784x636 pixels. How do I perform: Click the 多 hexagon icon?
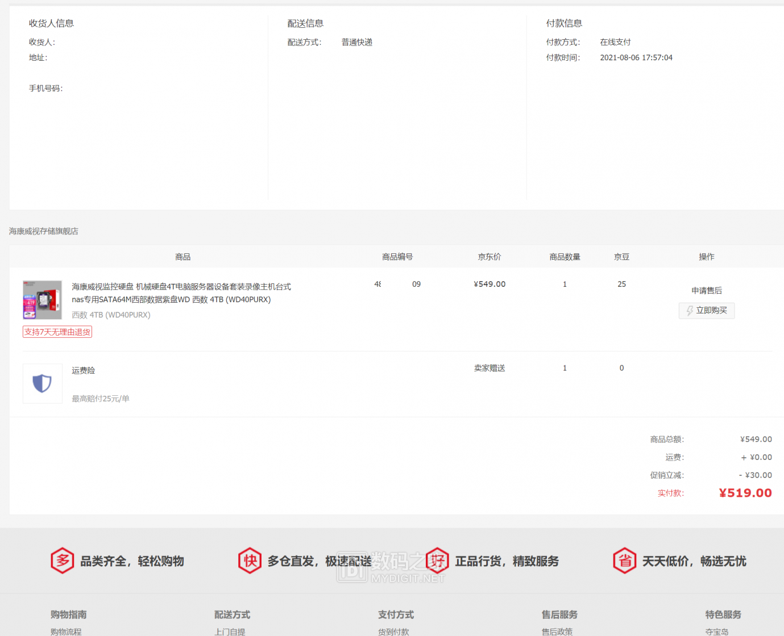pos(63,561)
